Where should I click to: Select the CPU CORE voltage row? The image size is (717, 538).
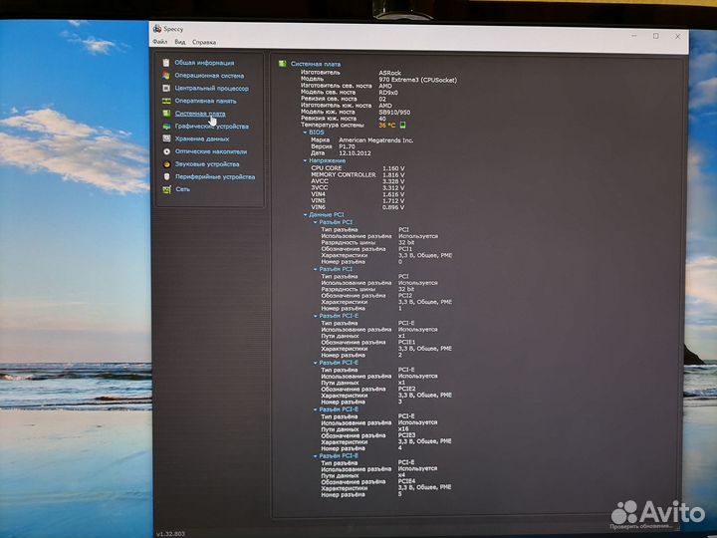click(x=358, y=168)
